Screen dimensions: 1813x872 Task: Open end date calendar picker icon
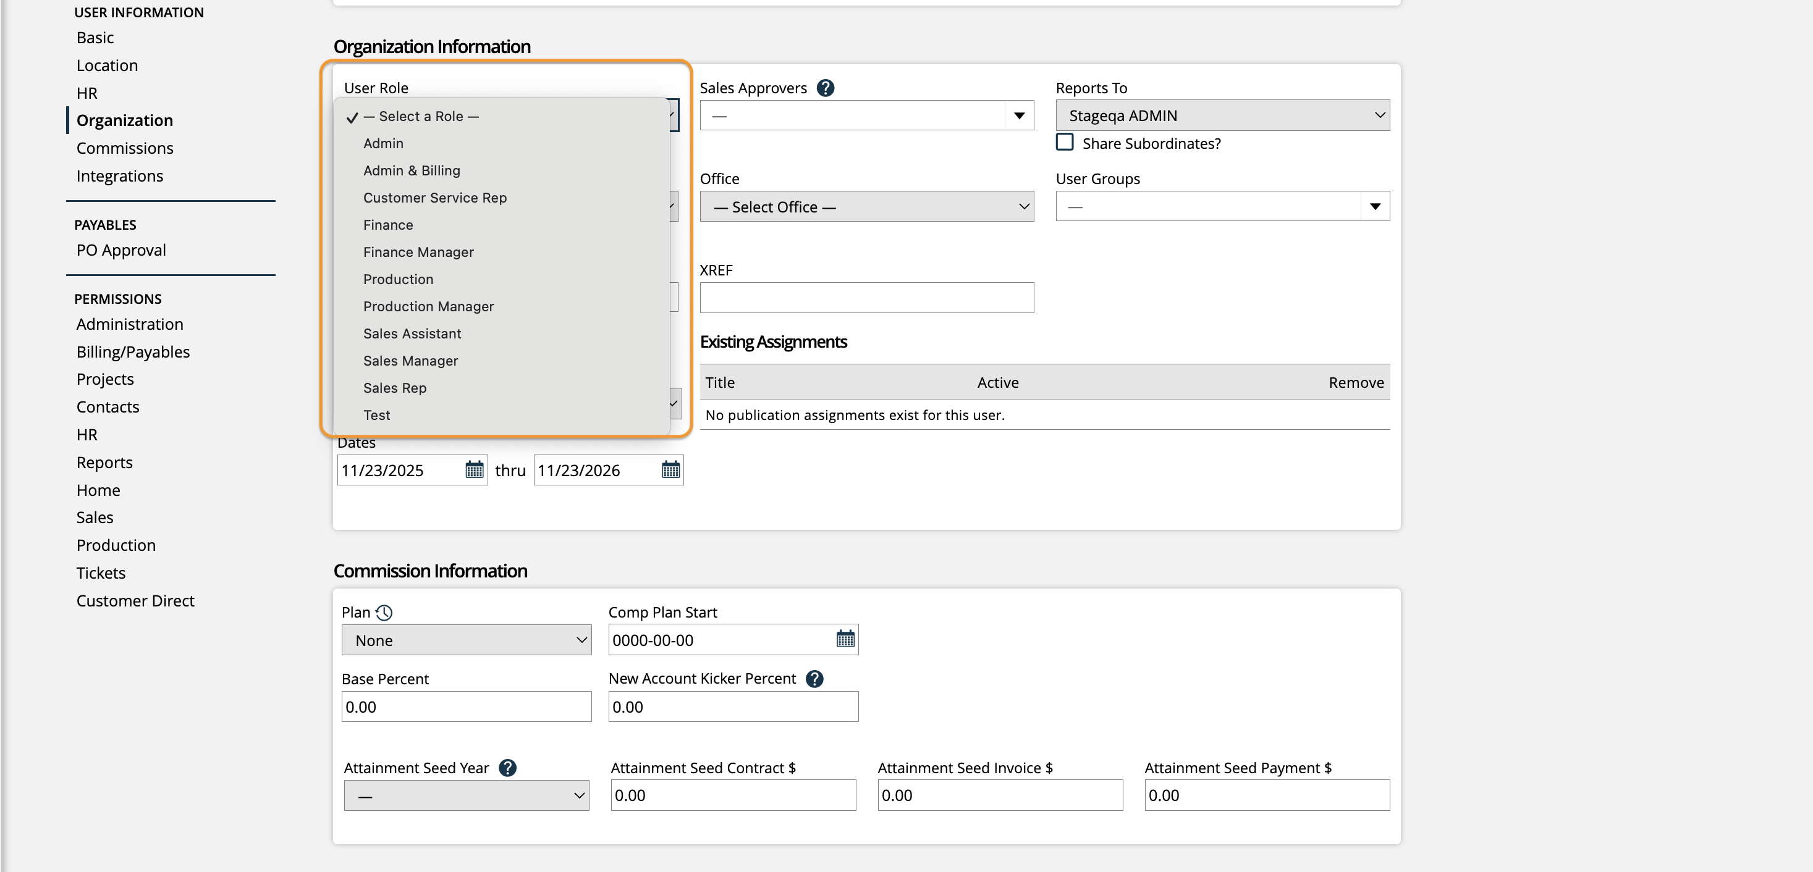tap(670, 470)
